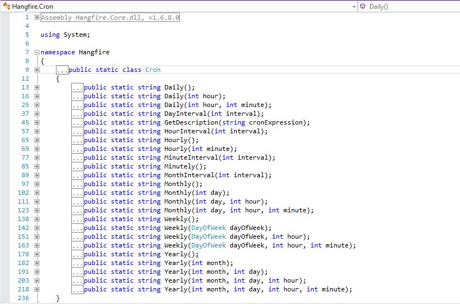Expand the node beside DayInterval on line 37
The width and height of the screenshot is (460, 304).
coord(37,114)
